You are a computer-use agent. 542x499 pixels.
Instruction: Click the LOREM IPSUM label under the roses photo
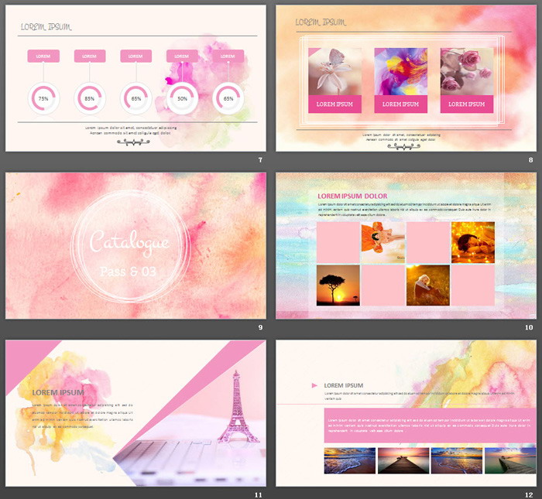tap(467, 104)
